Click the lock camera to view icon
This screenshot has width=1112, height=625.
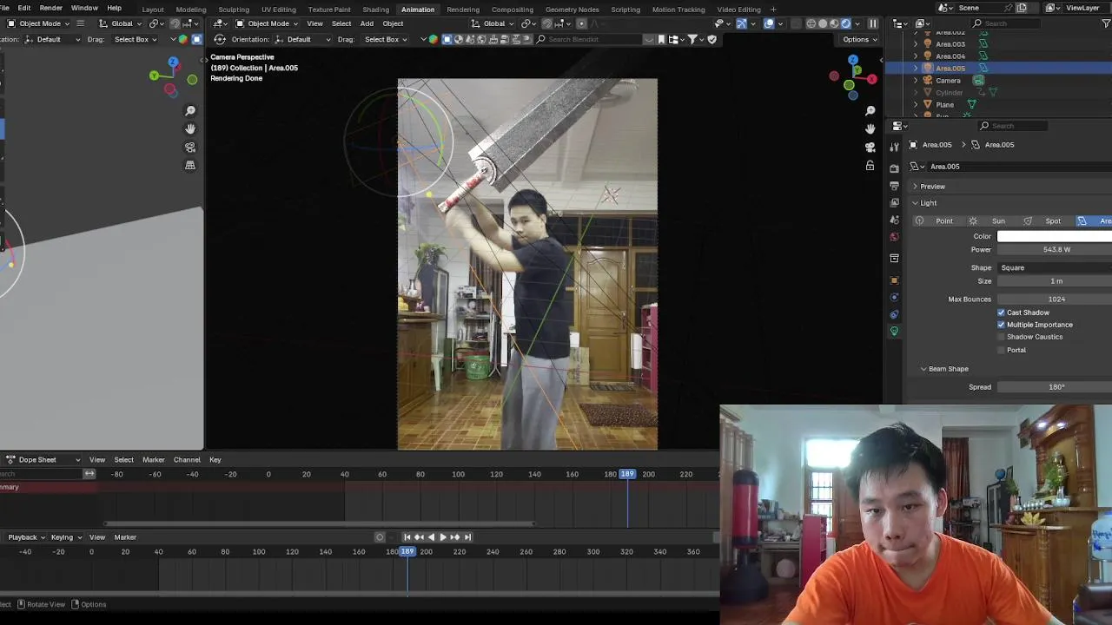870,165
